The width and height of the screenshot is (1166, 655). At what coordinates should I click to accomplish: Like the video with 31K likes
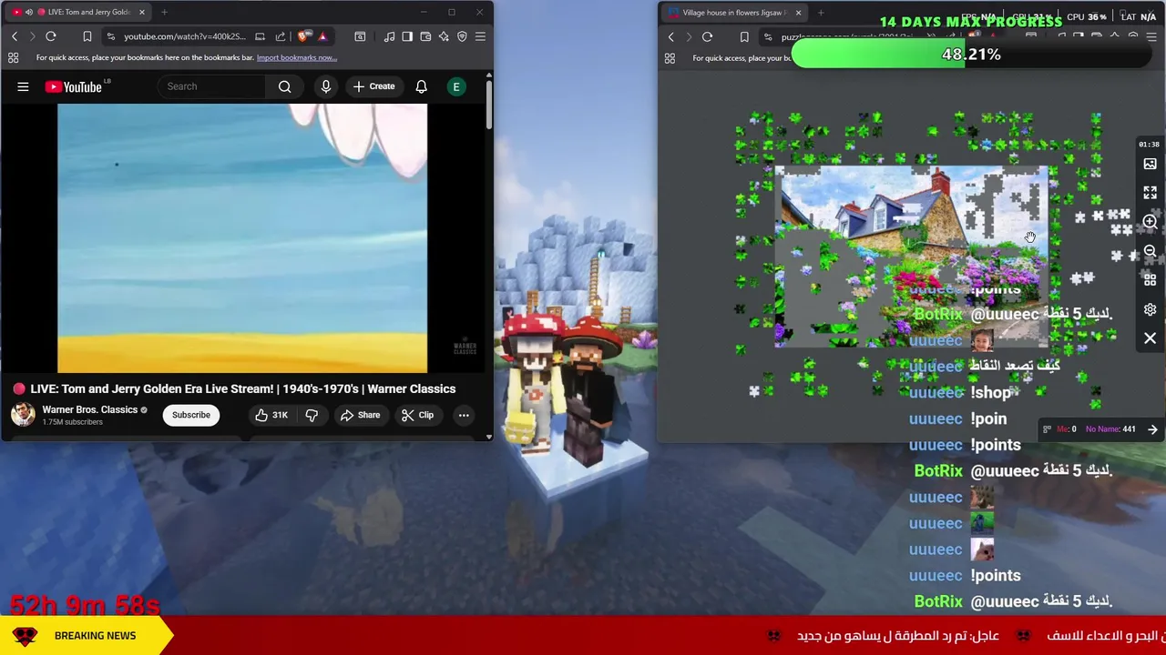(x=271, y=415)
